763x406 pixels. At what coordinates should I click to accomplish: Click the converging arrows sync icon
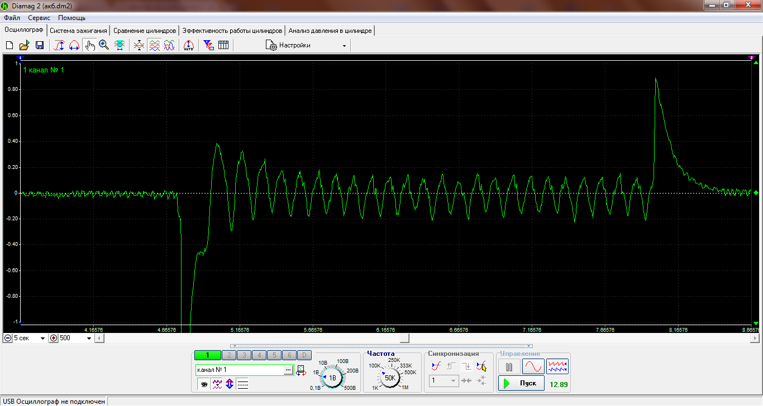pyautogui.click(x=466, y=381)
